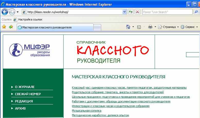Go back with the browser Back arrow
The image size is (200, 118).
click(5, 12)
